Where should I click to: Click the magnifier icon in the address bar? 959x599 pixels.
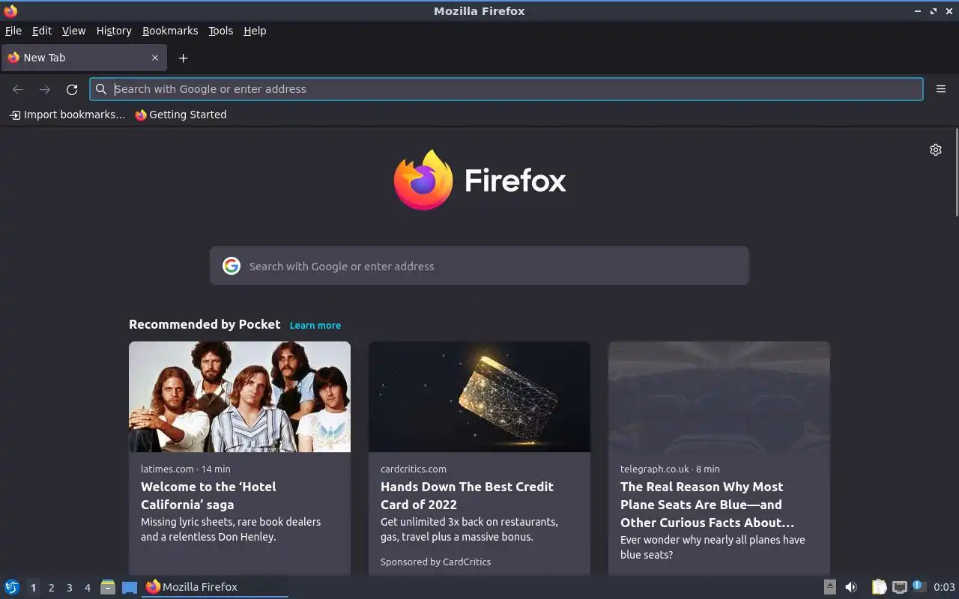101,89
